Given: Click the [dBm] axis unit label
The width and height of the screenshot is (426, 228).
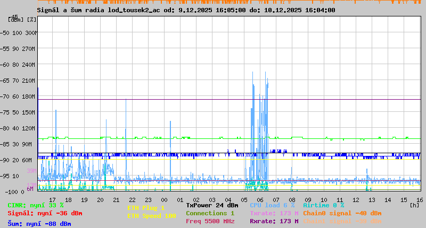Looking at the screenshot, I should coord(17,20).
